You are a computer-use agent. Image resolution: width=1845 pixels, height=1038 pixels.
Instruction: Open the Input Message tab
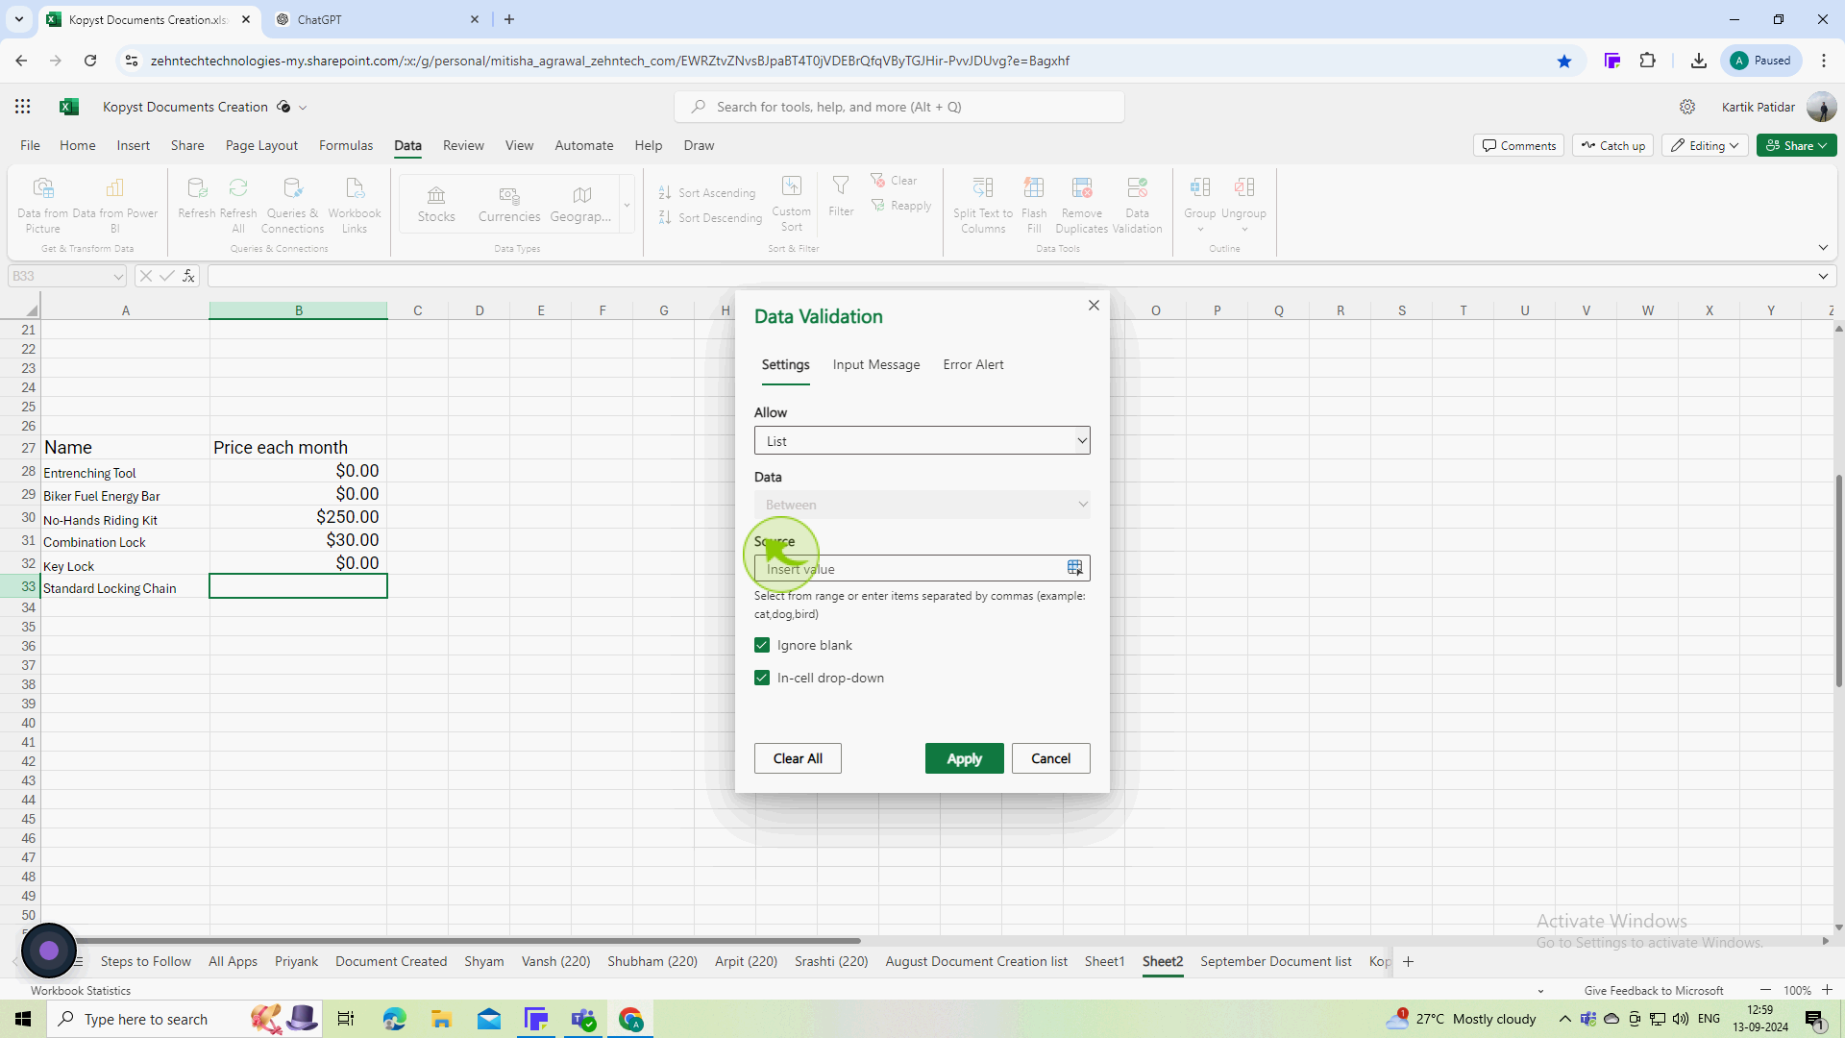point(877,365)
